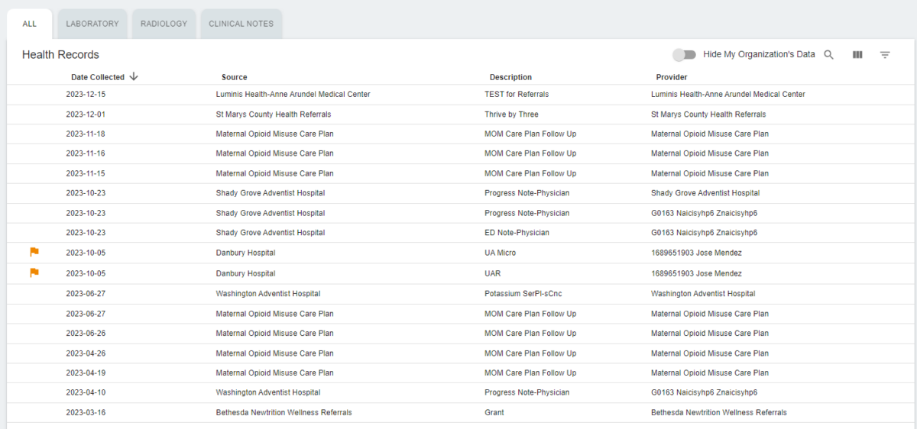Switch to the Laboratory tab

[92, 24]
